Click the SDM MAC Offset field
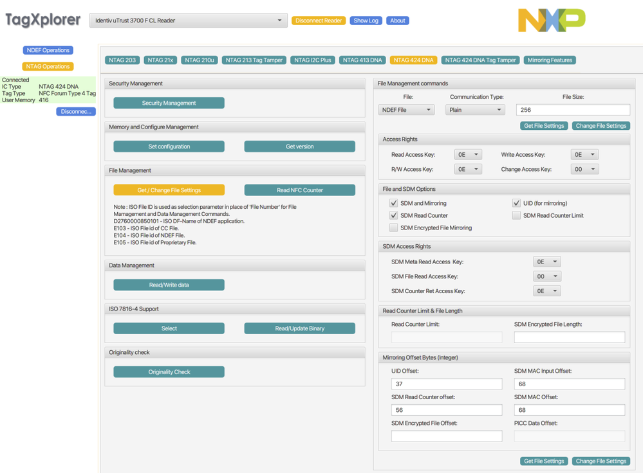This screenshot has height=473, width=643. [569, 410]
